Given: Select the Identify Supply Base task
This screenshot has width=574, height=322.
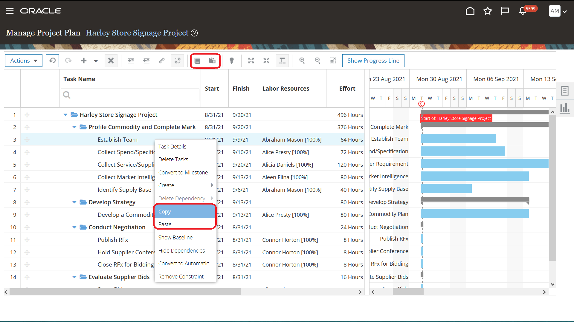Looking at the screenshot, I should pos(124,190).
